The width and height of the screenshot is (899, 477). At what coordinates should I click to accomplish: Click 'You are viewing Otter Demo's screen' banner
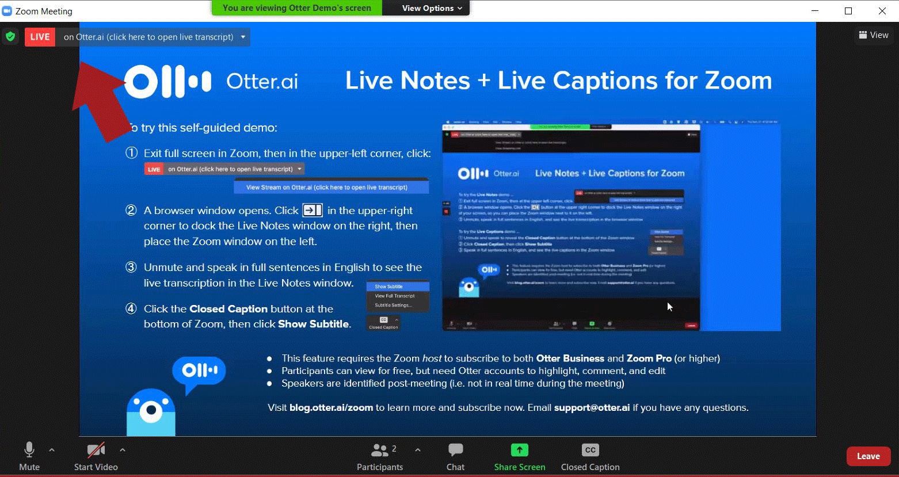(x=296, y=8)
